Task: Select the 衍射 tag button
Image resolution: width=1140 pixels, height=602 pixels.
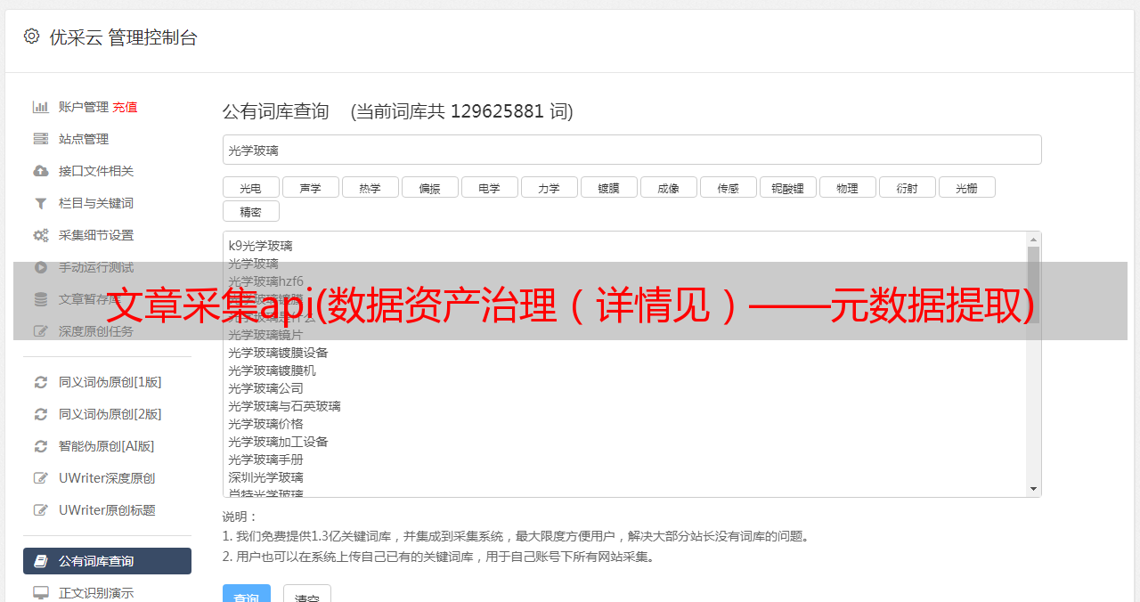Action: click(x=907, y=187)
